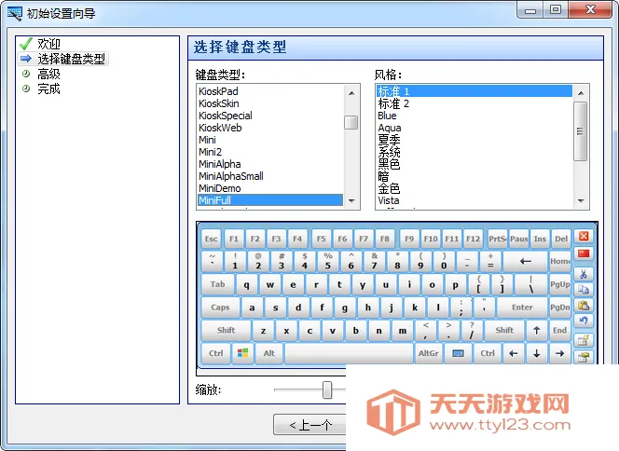Click the undo arrow icon on keyboard
619x451 pixels.
(x=585, y=321)
